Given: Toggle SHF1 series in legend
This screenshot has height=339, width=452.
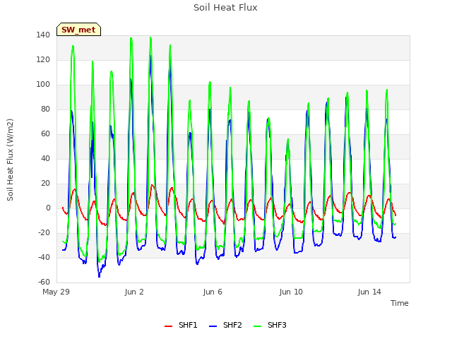Looking at the screenshot, I should click(181, 325).
